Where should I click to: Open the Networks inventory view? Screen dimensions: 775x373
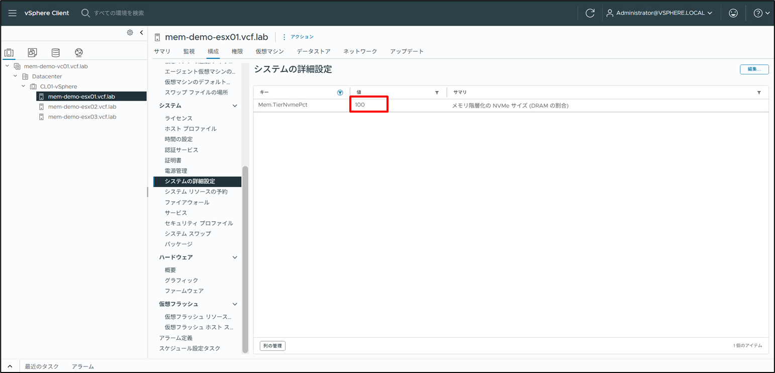(x=78, y=52)
